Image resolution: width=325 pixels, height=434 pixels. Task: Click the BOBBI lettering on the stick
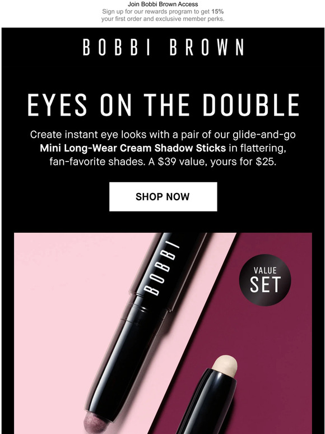[161, 268]
